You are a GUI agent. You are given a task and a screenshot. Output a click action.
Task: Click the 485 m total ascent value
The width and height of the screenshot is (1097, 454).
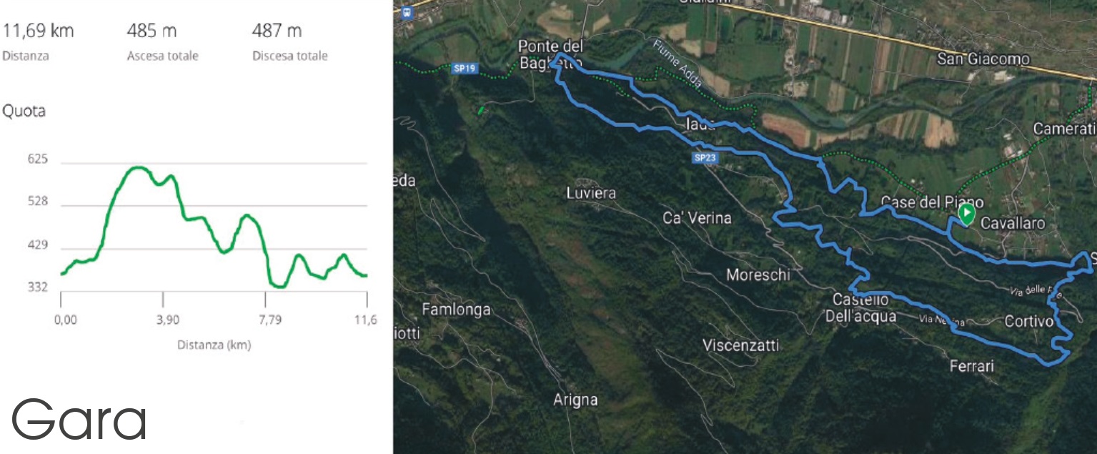click(x=152, y=31)
